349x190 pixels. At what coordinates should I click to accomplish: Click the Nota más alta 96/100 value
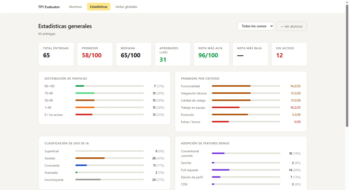(x=208, y=55)
